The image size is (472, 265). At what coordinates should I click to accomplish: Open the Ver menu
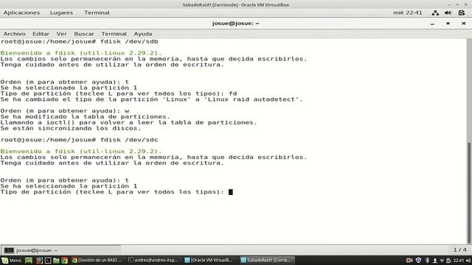(x=61, y=34)
